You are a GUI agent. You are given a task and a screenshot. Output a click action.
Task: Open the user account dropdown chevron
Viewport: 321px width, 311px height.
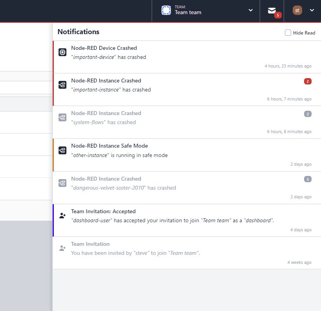pyautogui.click(x=312, y=11)
